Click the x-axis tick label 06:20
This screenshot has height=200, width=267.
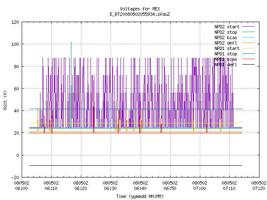click(x=81, y=188)
